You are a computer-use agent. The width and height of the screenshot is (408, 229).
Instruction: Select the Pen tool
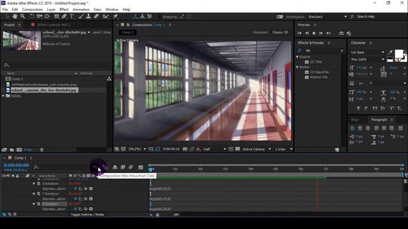(64, 17)
